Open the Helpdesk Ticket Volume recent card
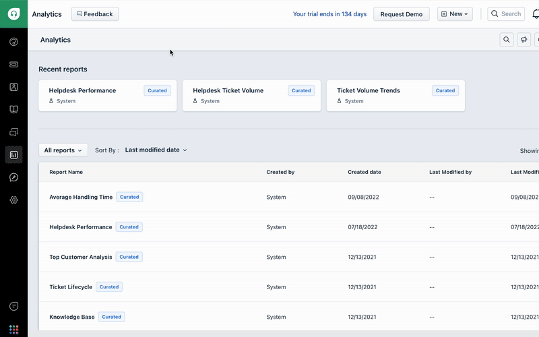The height and width of the screenshot is (337, 539). (x=251, y=96)
